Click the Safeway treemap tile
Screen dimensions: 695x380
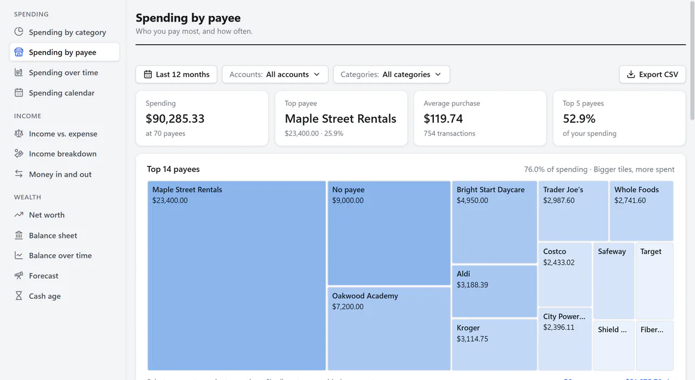[613, 281]
